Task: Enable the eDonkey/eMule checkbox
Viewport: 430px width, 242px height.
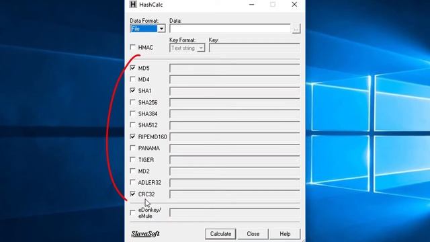Action: [133, 212]
